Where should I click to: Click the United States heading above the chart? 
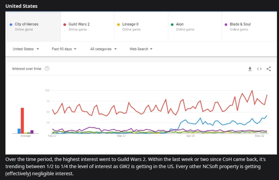point(21,6)
